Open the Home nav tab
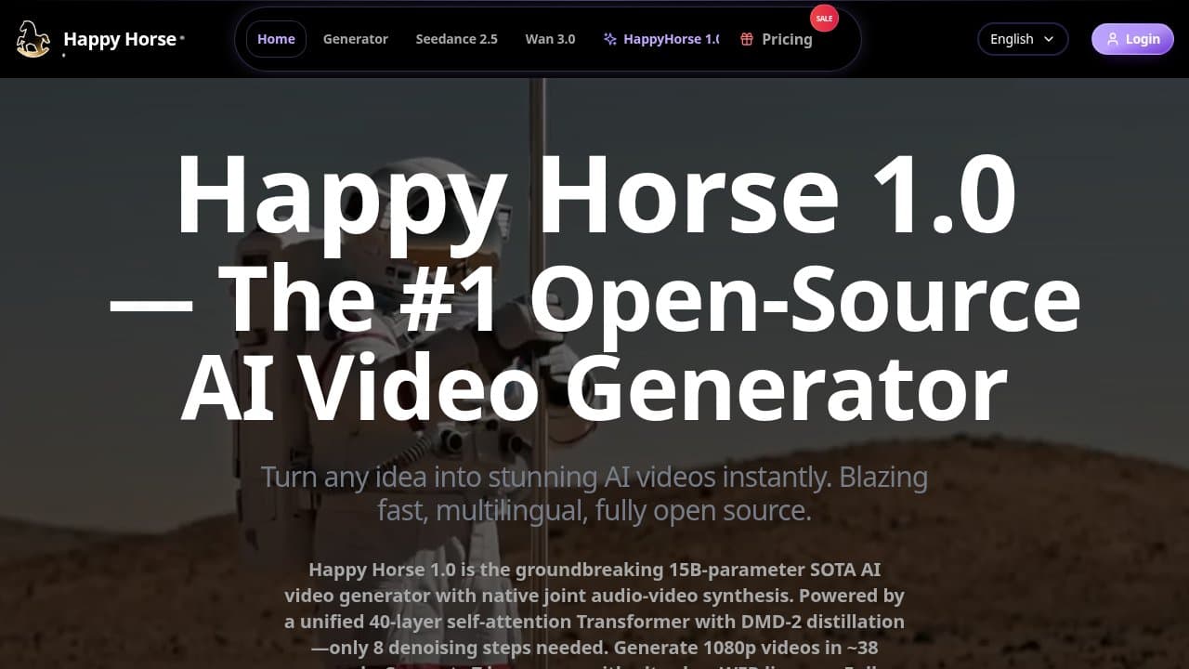 [276, 39]
